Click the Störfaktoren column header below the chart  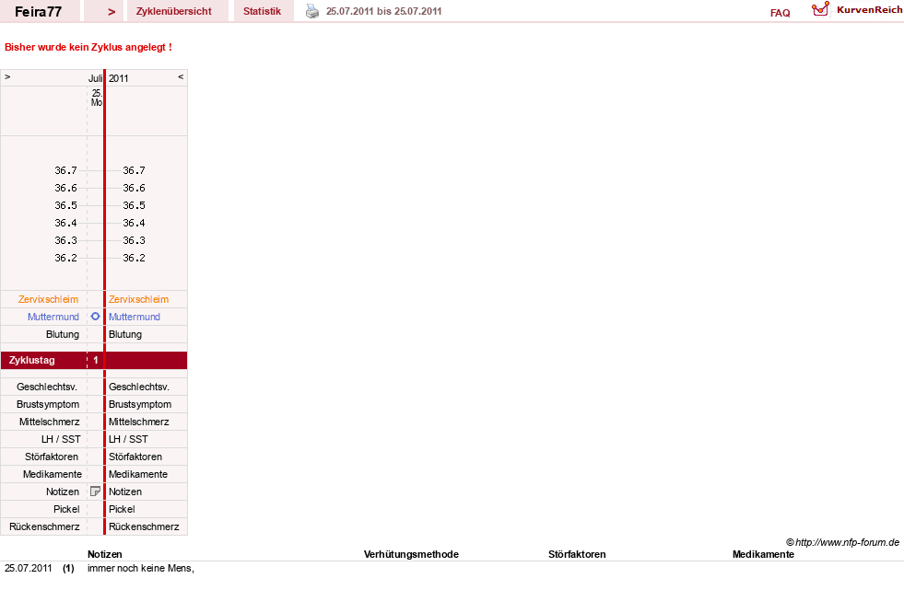[577, 554]
